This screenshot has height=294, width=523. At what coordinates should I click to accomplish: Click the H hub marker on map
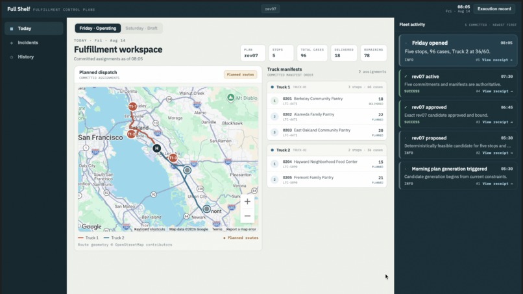pos(157,148)
